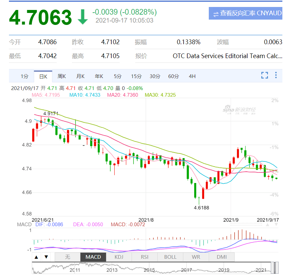The height and width of the screenshot is (276, 288).
Task: Select the RSI indicator button
Action: click(144, 257)
